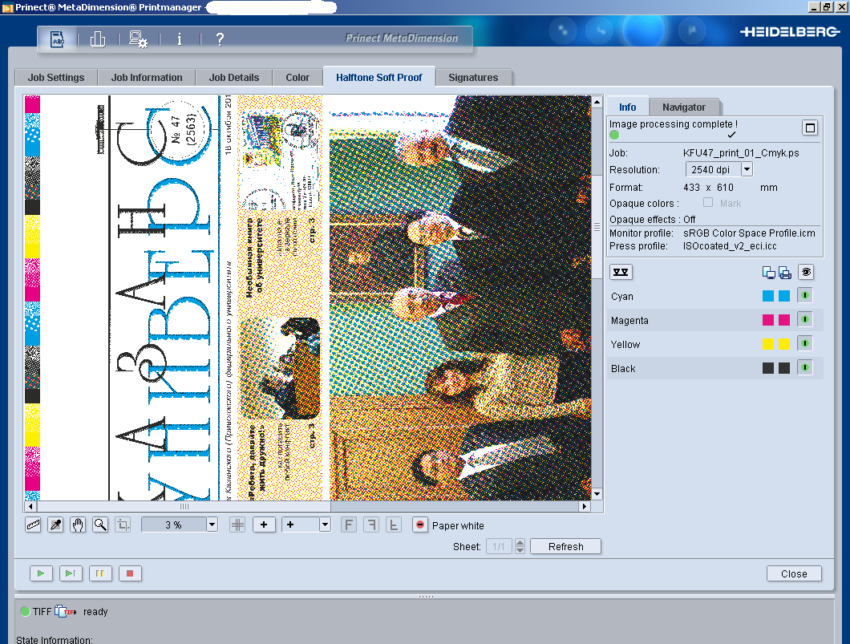Click the plus crosshair button beside the grid

[264, 525]
